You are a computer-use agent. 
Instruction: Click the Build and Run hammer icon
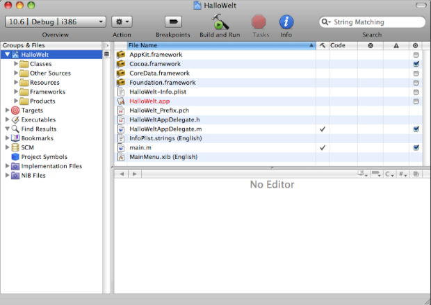[x=220, y=22]
